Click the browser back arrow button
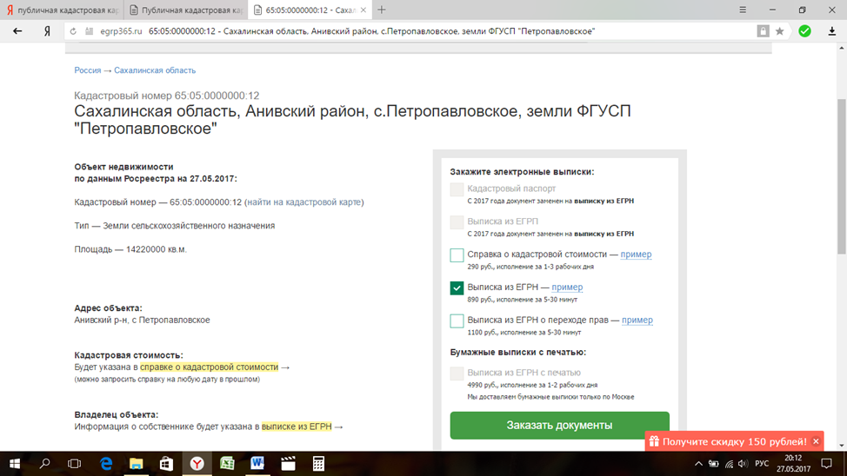This screenshot has height=476, width=847. tap(17, 31)
